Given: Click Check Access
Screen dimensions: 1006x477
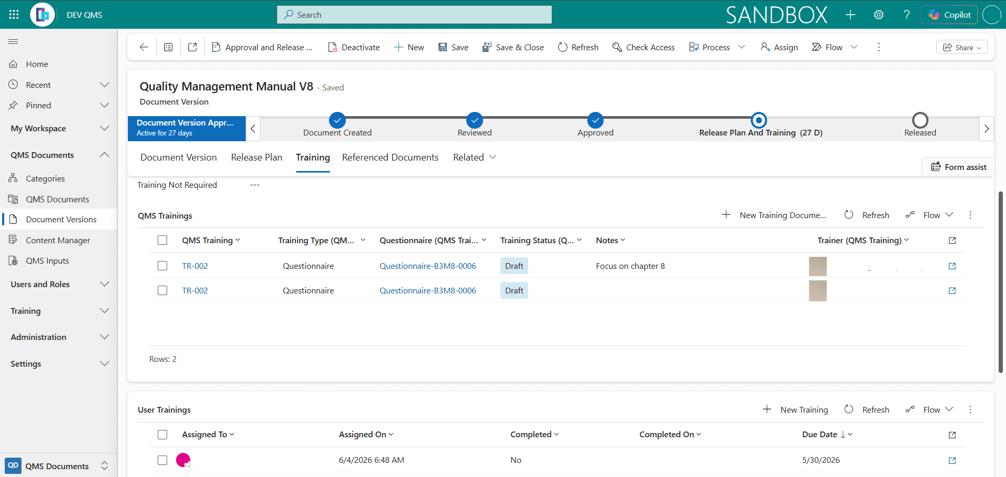Looking at the screenshot, I should [643, 47].
